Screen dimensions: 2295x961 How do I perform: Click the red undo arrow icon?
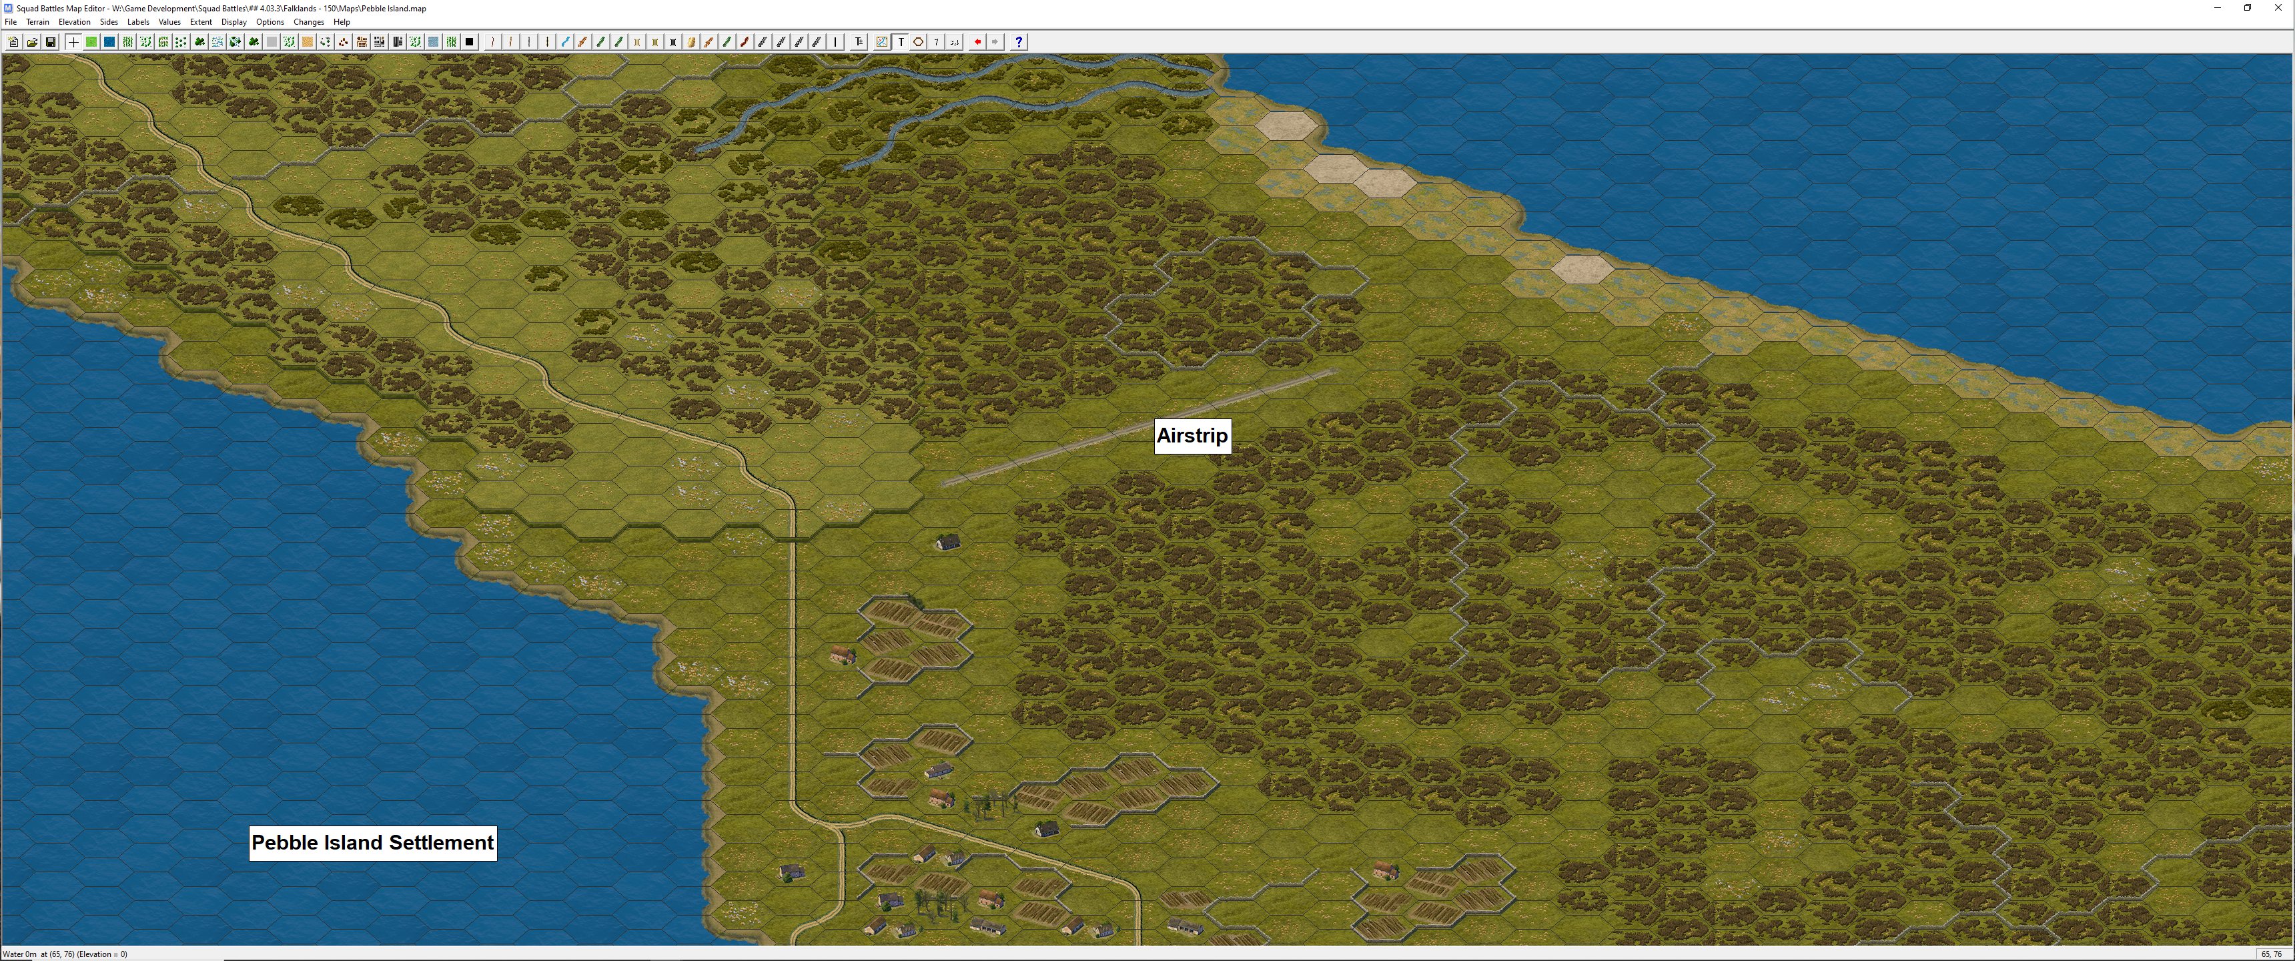click(977, 42)
